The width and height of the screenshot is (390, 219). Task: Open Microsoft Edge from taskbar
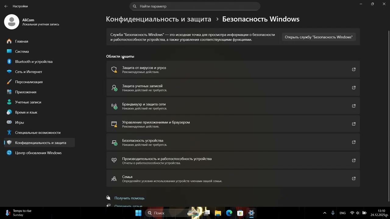pos(229,213)
